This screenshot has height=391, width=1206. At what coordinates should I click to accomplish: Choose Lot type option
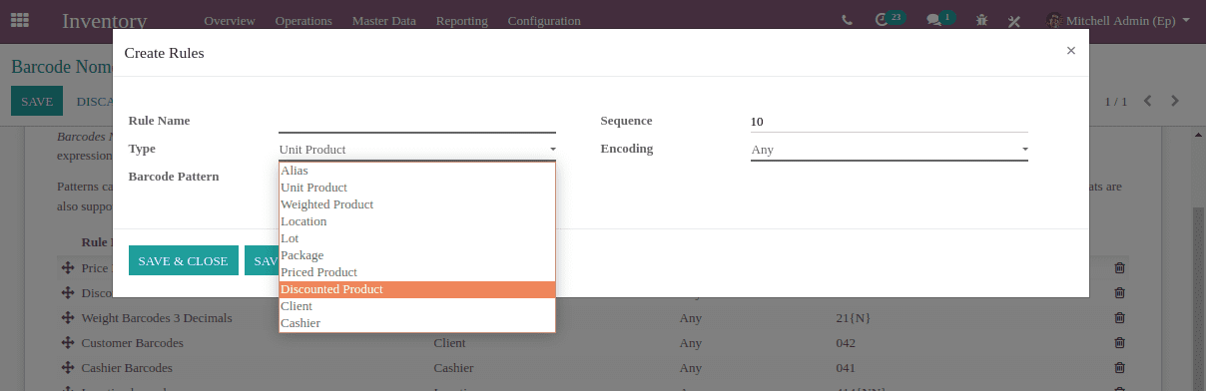(417, 238)
